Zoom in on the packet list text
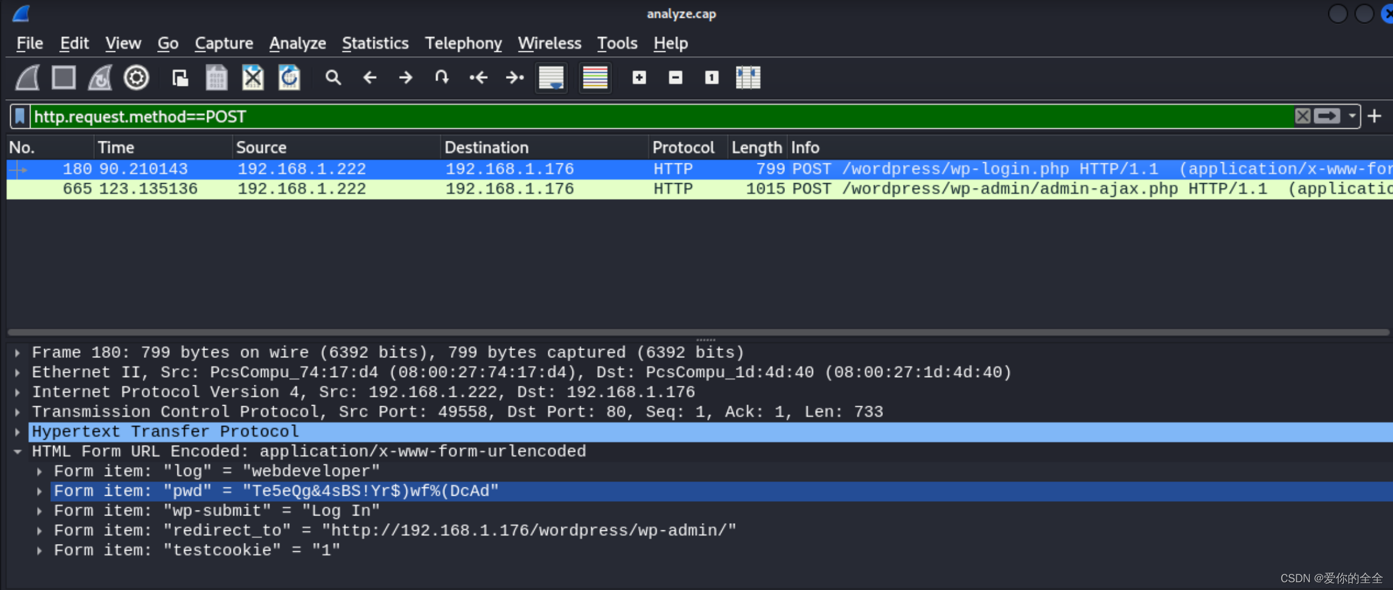 [638, 78]
